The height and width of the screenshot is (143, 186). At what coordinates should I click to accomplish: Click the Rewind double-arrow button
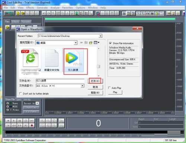[x=14, y=125]
